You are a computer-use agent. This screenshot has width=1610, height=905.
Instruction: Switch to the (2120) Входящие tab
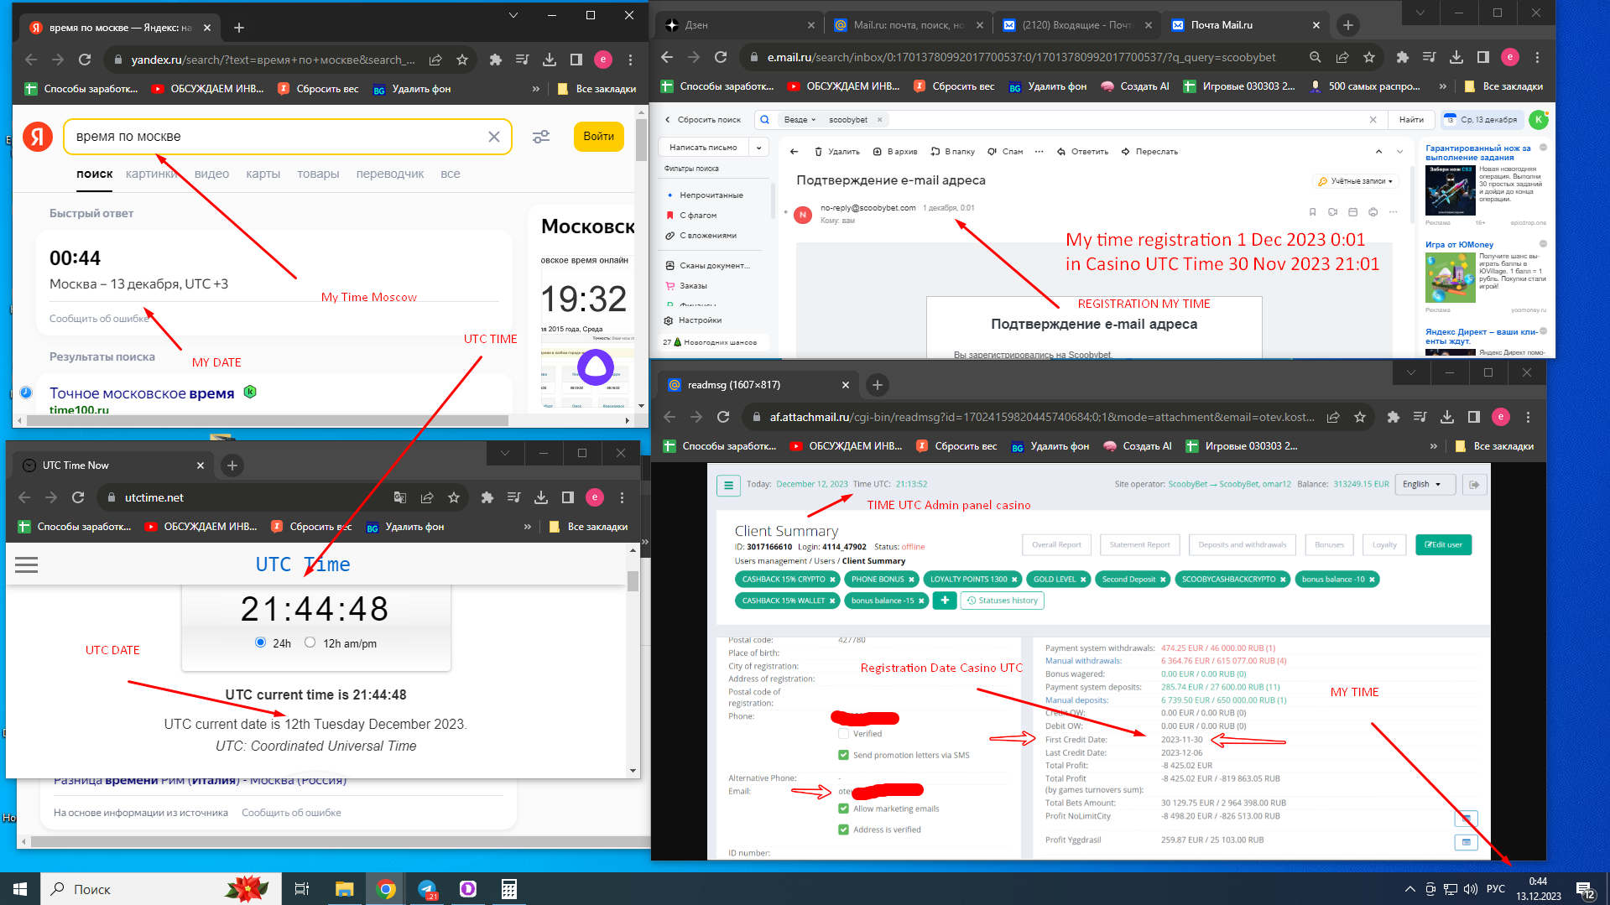pos(1077,25)
